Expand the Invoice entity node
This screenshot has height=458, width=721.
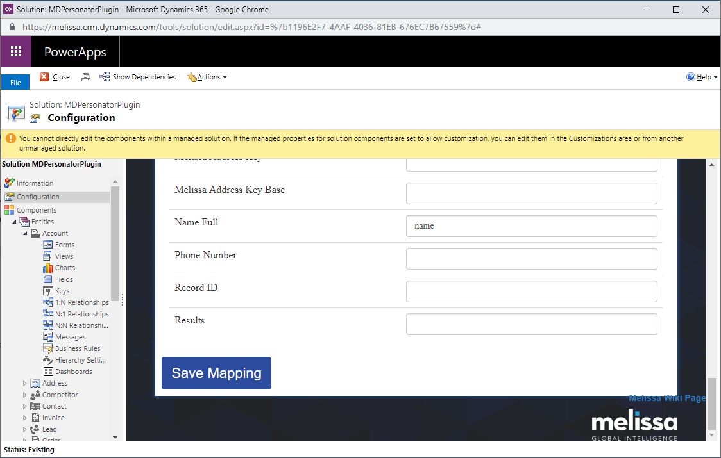tap(25, 418)
